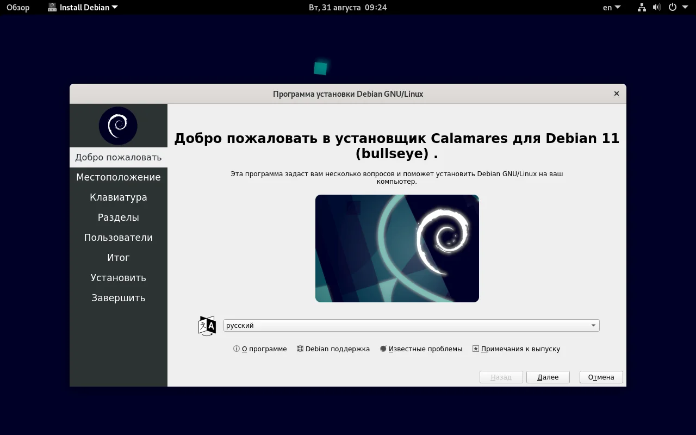Select «Клавиатура» in the installer sidebar
696x435 pixels.
pyautogui.click(x=118, y=197)
